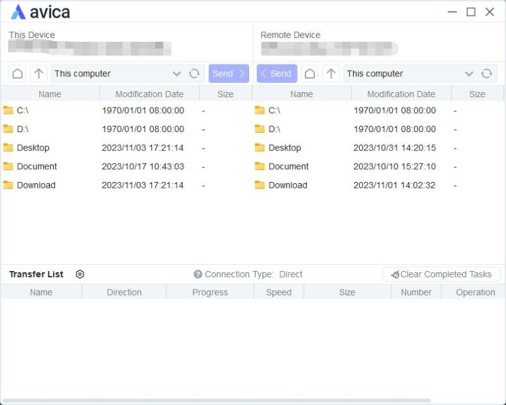Image resolution: width=506 pixels, height=405 pixels.
Task: Click the Connection Type help icon
Action: pyautogui.click(x=198, y=274)
